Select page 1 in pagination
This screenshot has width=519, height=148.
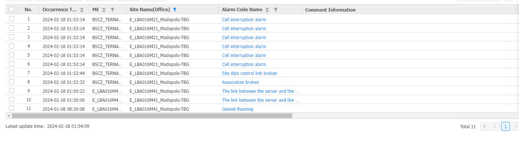[x=505, y=126]
